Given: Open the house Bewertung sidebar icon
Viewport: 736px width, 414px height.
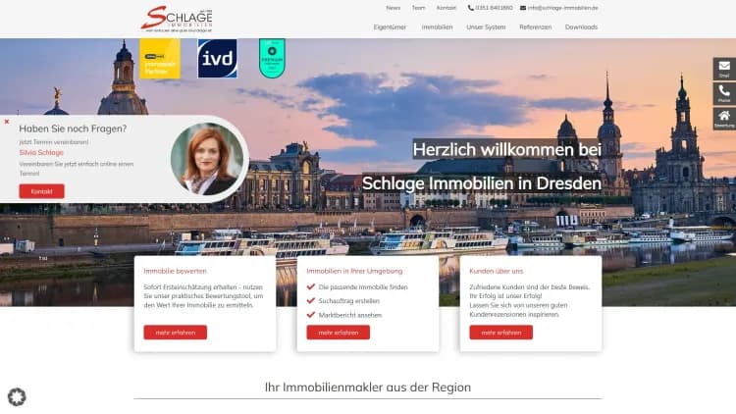Looking at the screenshot, I should click(x=724, y=119).
